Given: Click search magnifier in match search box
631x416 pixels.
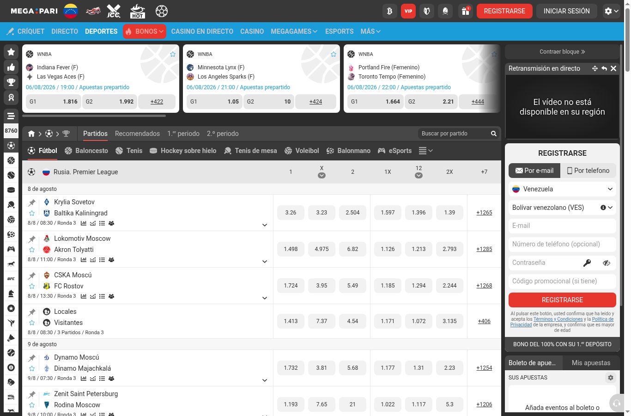Looking at the screenshot, I should coord(494,134).
